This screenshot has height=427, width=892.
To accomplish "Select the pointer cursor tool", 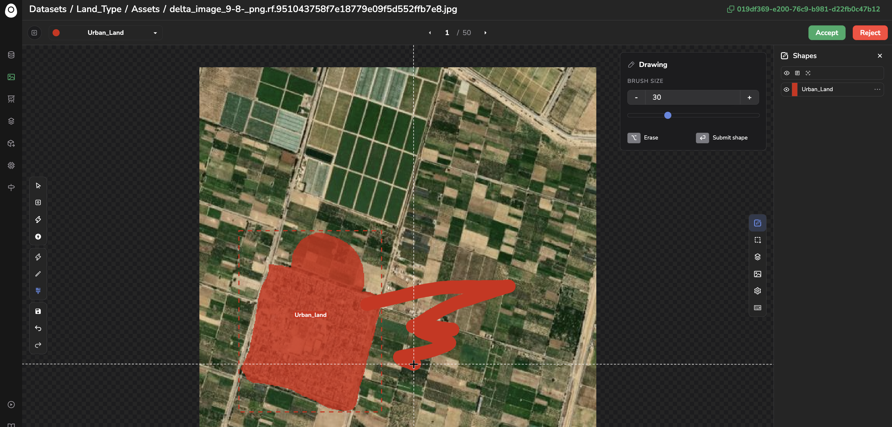I will pyautogui.click(x=38, y=186).
